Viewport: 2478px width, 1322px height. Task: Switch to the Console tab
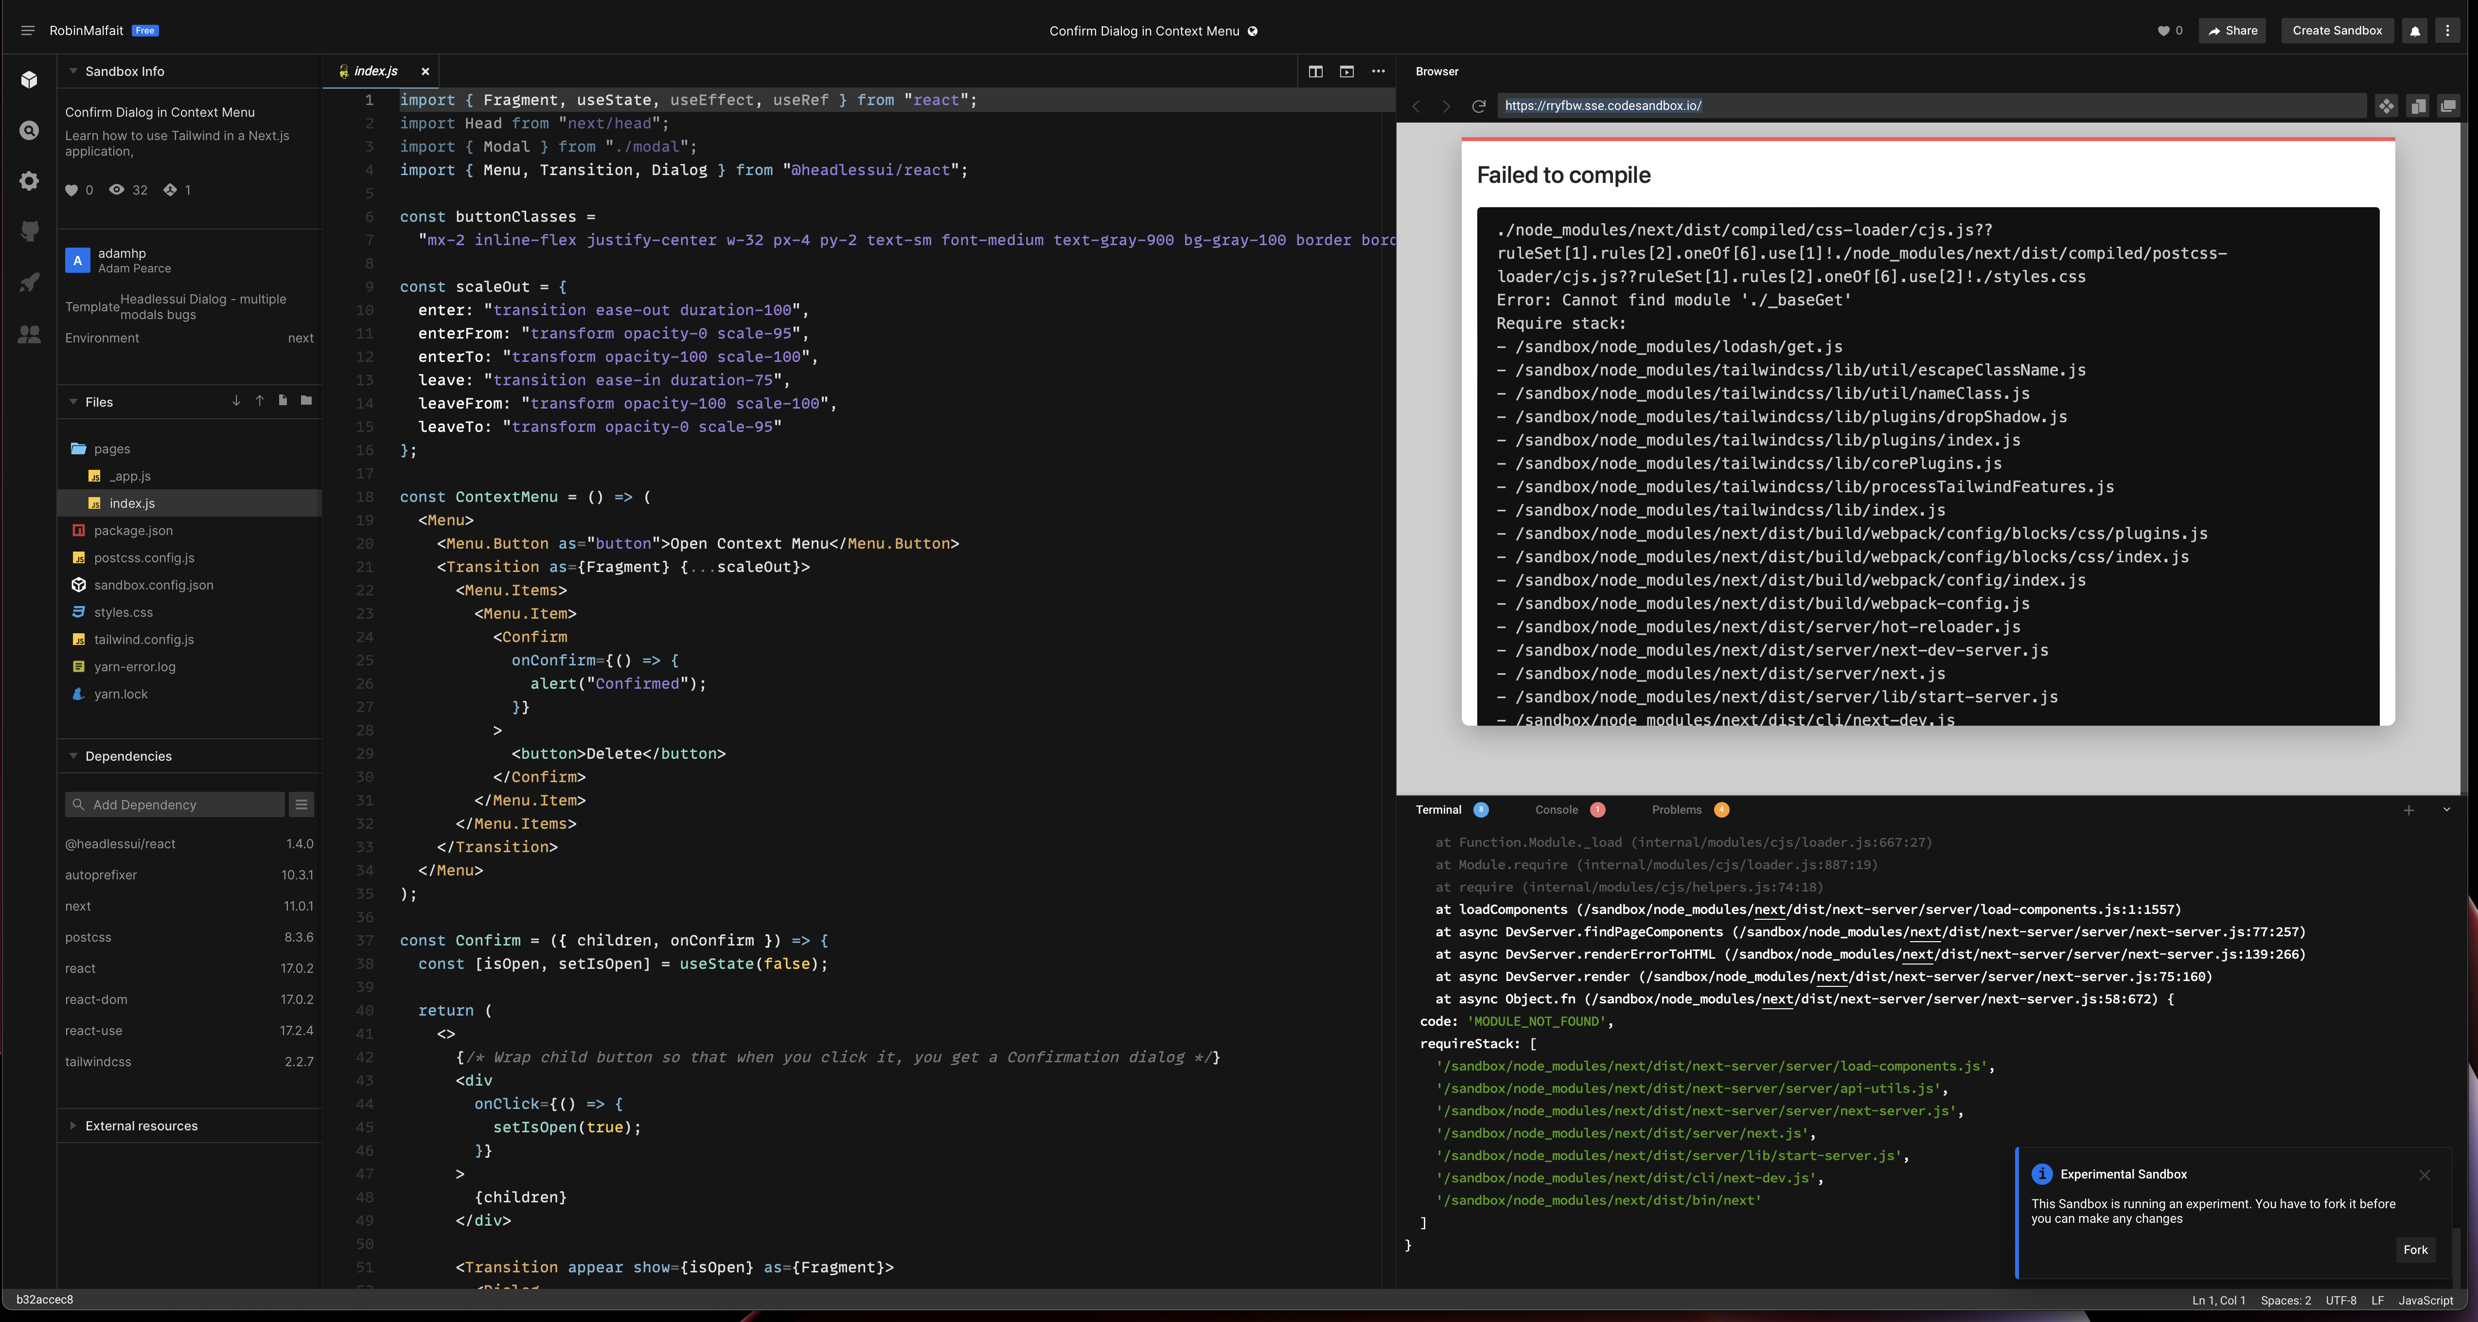pos(1557,810)
